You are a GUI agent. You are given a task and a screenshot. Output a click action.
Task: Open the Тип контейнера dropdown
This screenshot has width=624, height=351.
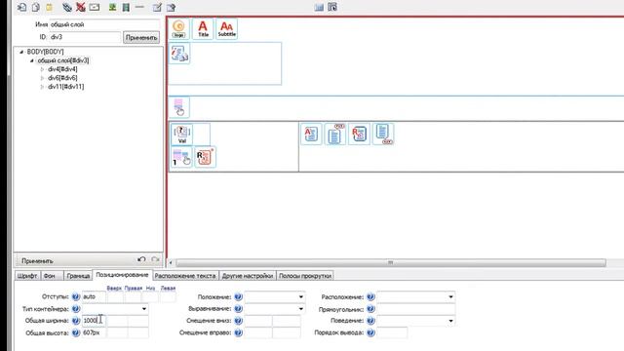[144, 309]
